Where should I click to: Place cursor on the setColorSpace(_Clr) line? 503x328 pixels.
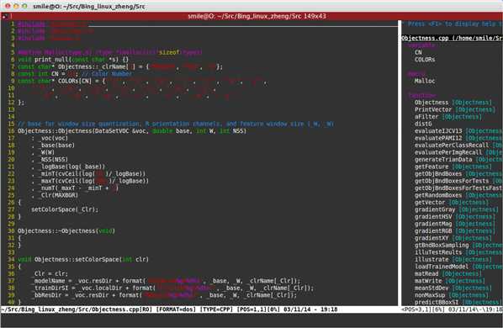click(x=65, y=209)
